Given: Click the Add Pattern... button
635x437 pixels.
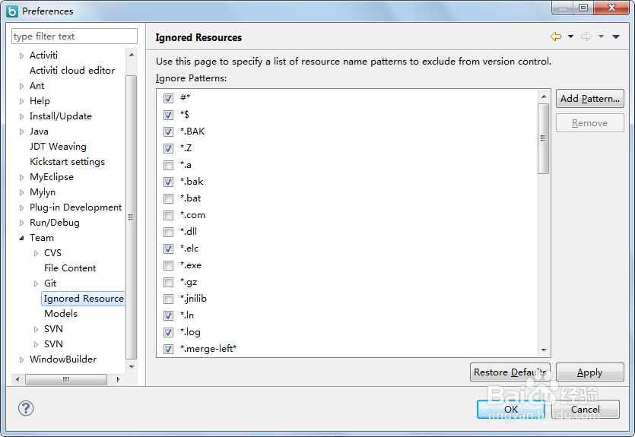Looking at the screenshot, I should (x=589, y=99).
